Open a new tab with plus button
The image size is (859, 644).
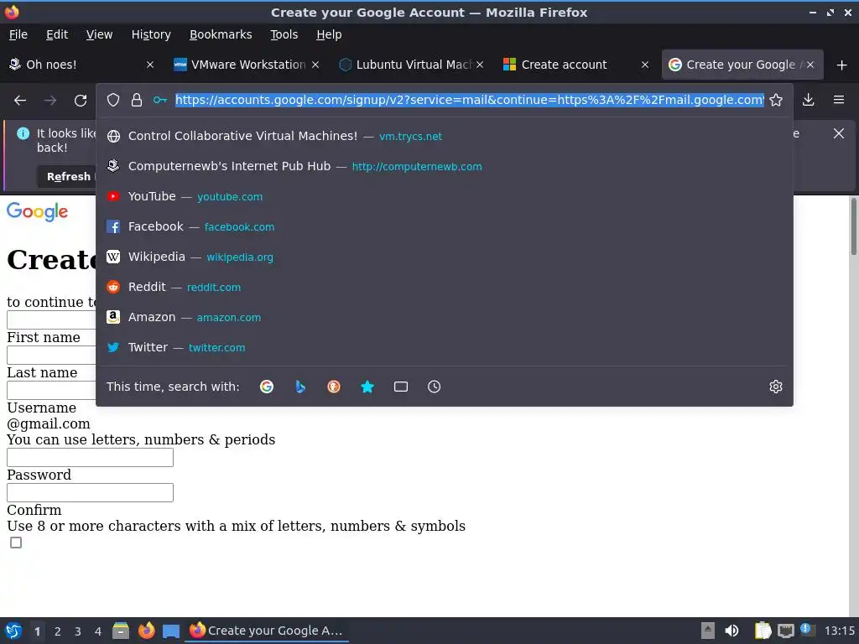pos(842,65)
